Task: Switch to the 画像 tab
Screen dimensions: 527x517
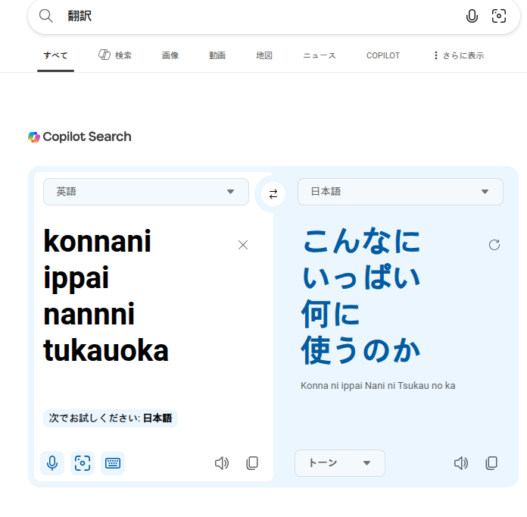Action: tap(170, 55)
